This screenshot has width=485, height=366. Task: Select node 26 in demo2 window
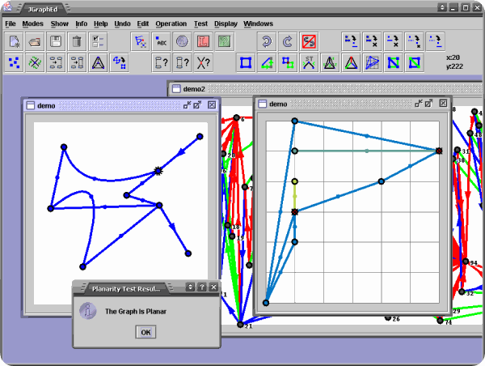pyautogui.click(x=388, y=317)
